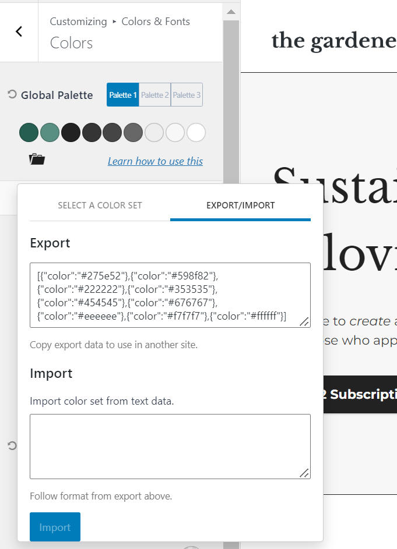Select the black #222222 palette swatch
Screen dimensions: 397x549
coord(71,133)
